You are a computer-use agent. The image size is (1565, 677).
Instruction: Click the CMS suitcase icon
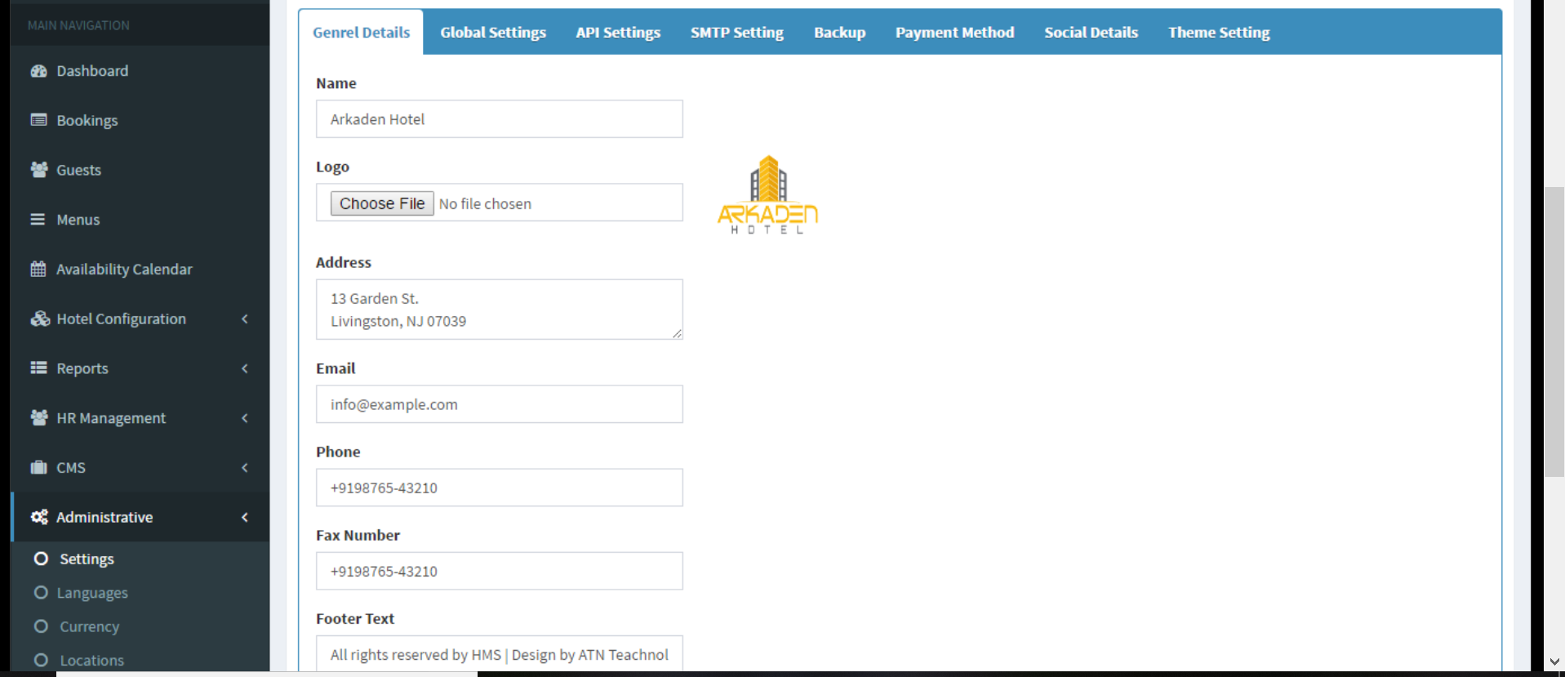tap(38, 468)
